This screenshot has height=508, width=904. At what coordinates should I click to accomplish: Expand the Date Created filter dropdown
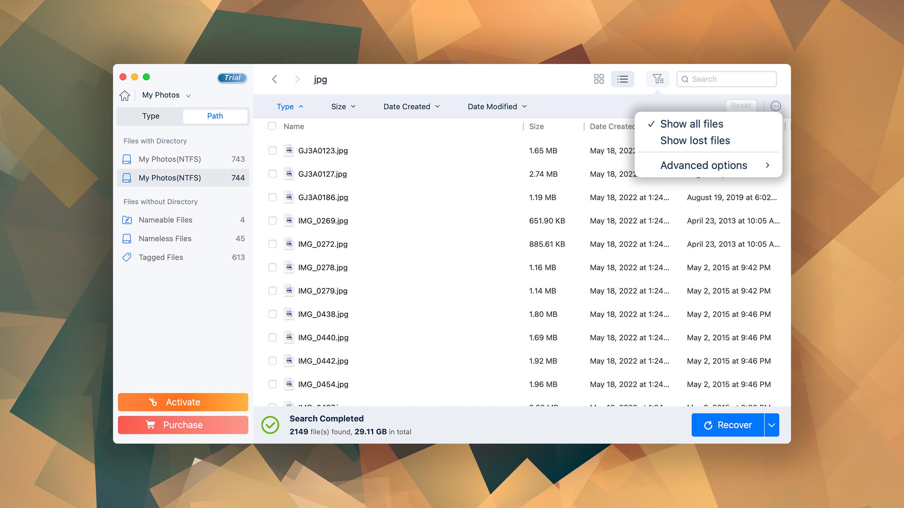(x=411, y=106)
